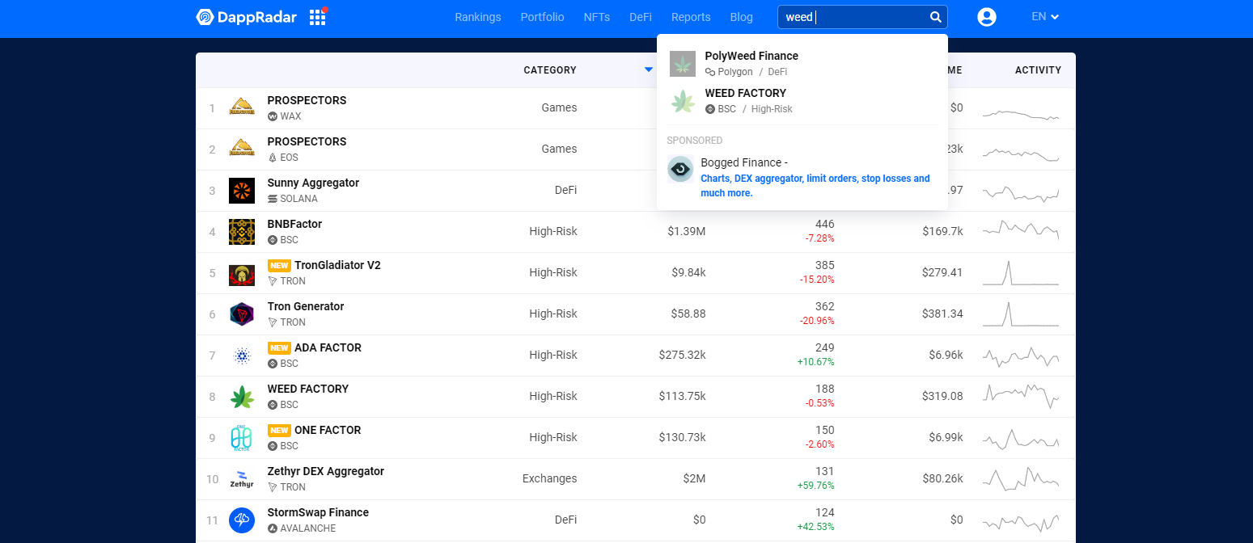Open TronGladiator V2 dapp page

click(337, 265)
